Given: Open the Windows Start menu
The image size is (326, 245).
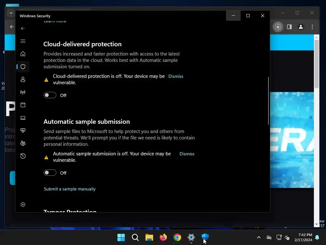Looking at the screenshot, I should [x=121, y=237].
